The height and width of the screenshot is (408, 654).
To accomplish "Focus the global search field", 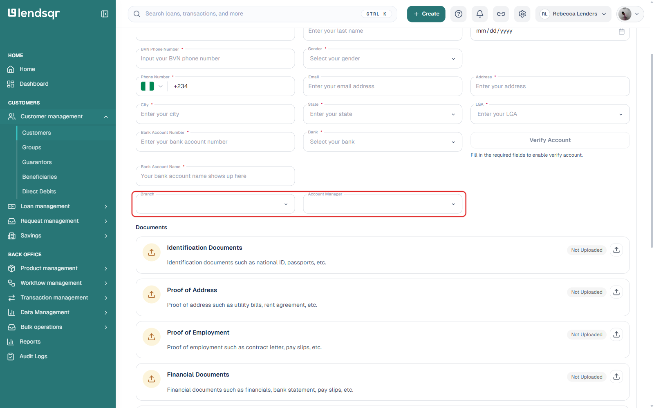I will tap(262, 14).
